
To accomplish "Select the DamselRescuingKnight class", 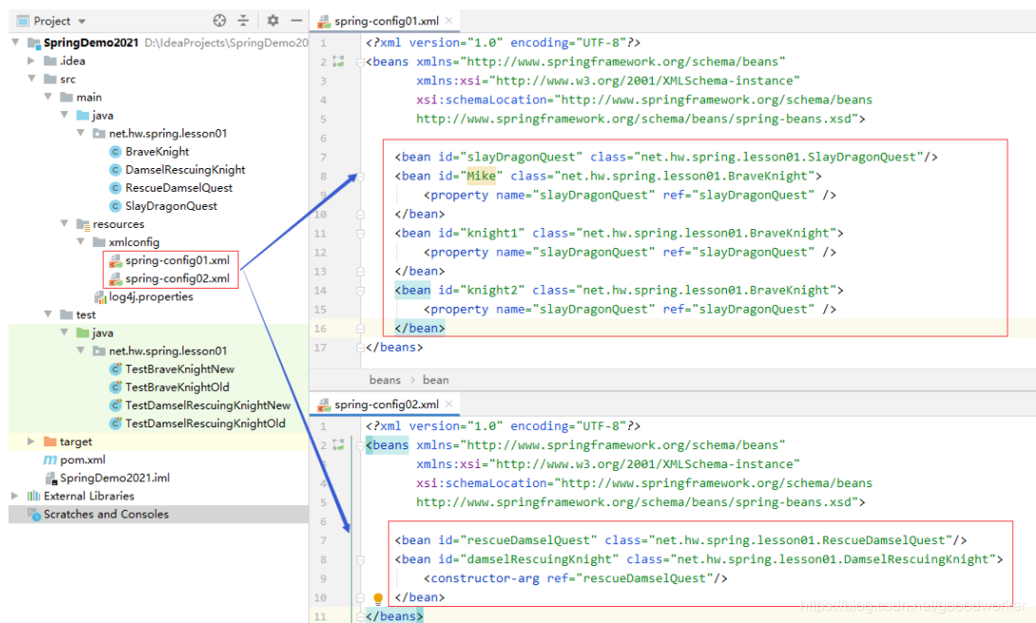I will [185, 170].
